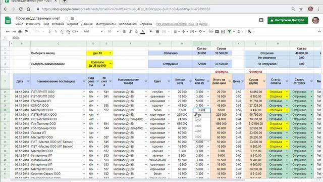
Task: Open the Google account avatar
Action: pyautogui.click(x=315, y=20)
